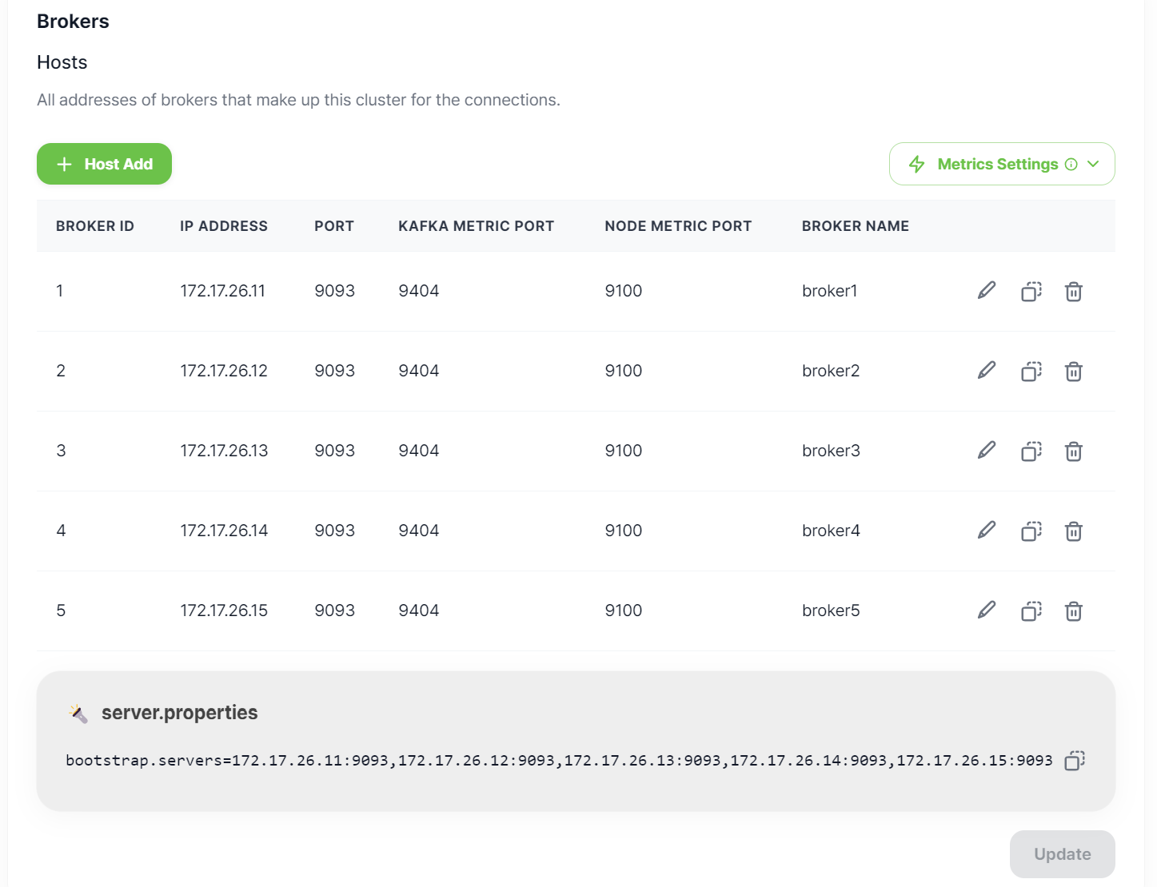Duplicate the broker3 host entry

(x=1031, y=451)
